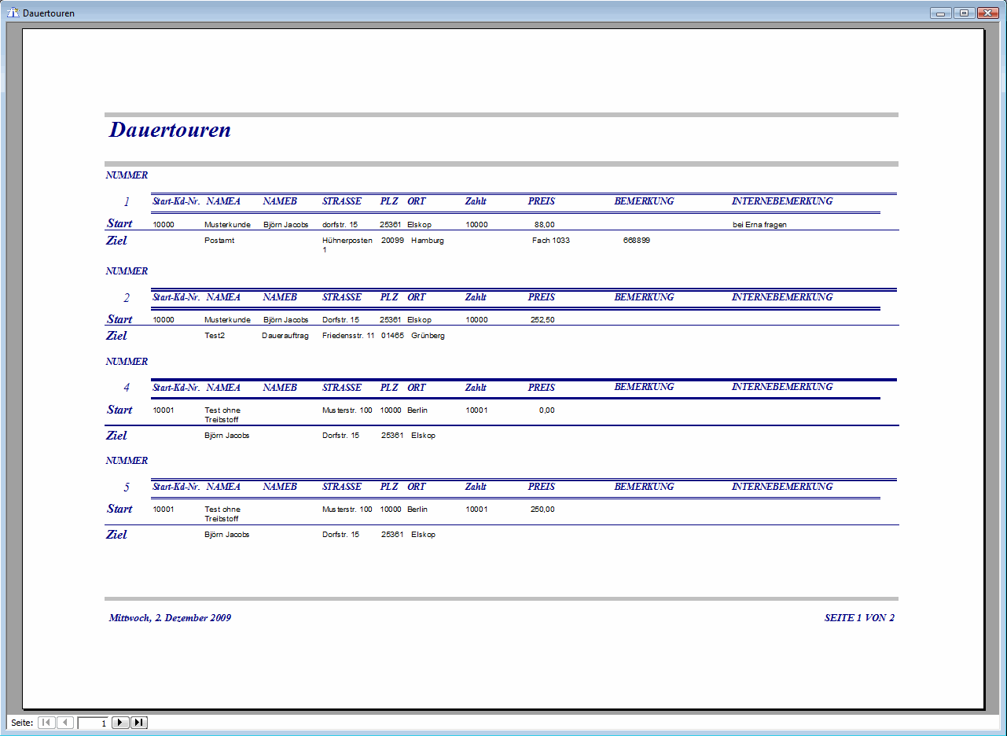This screenshot has height=736, width=1007.
Task: Click 'Postamt' in tour 1 Ziel row
Action: coord(219,241)
